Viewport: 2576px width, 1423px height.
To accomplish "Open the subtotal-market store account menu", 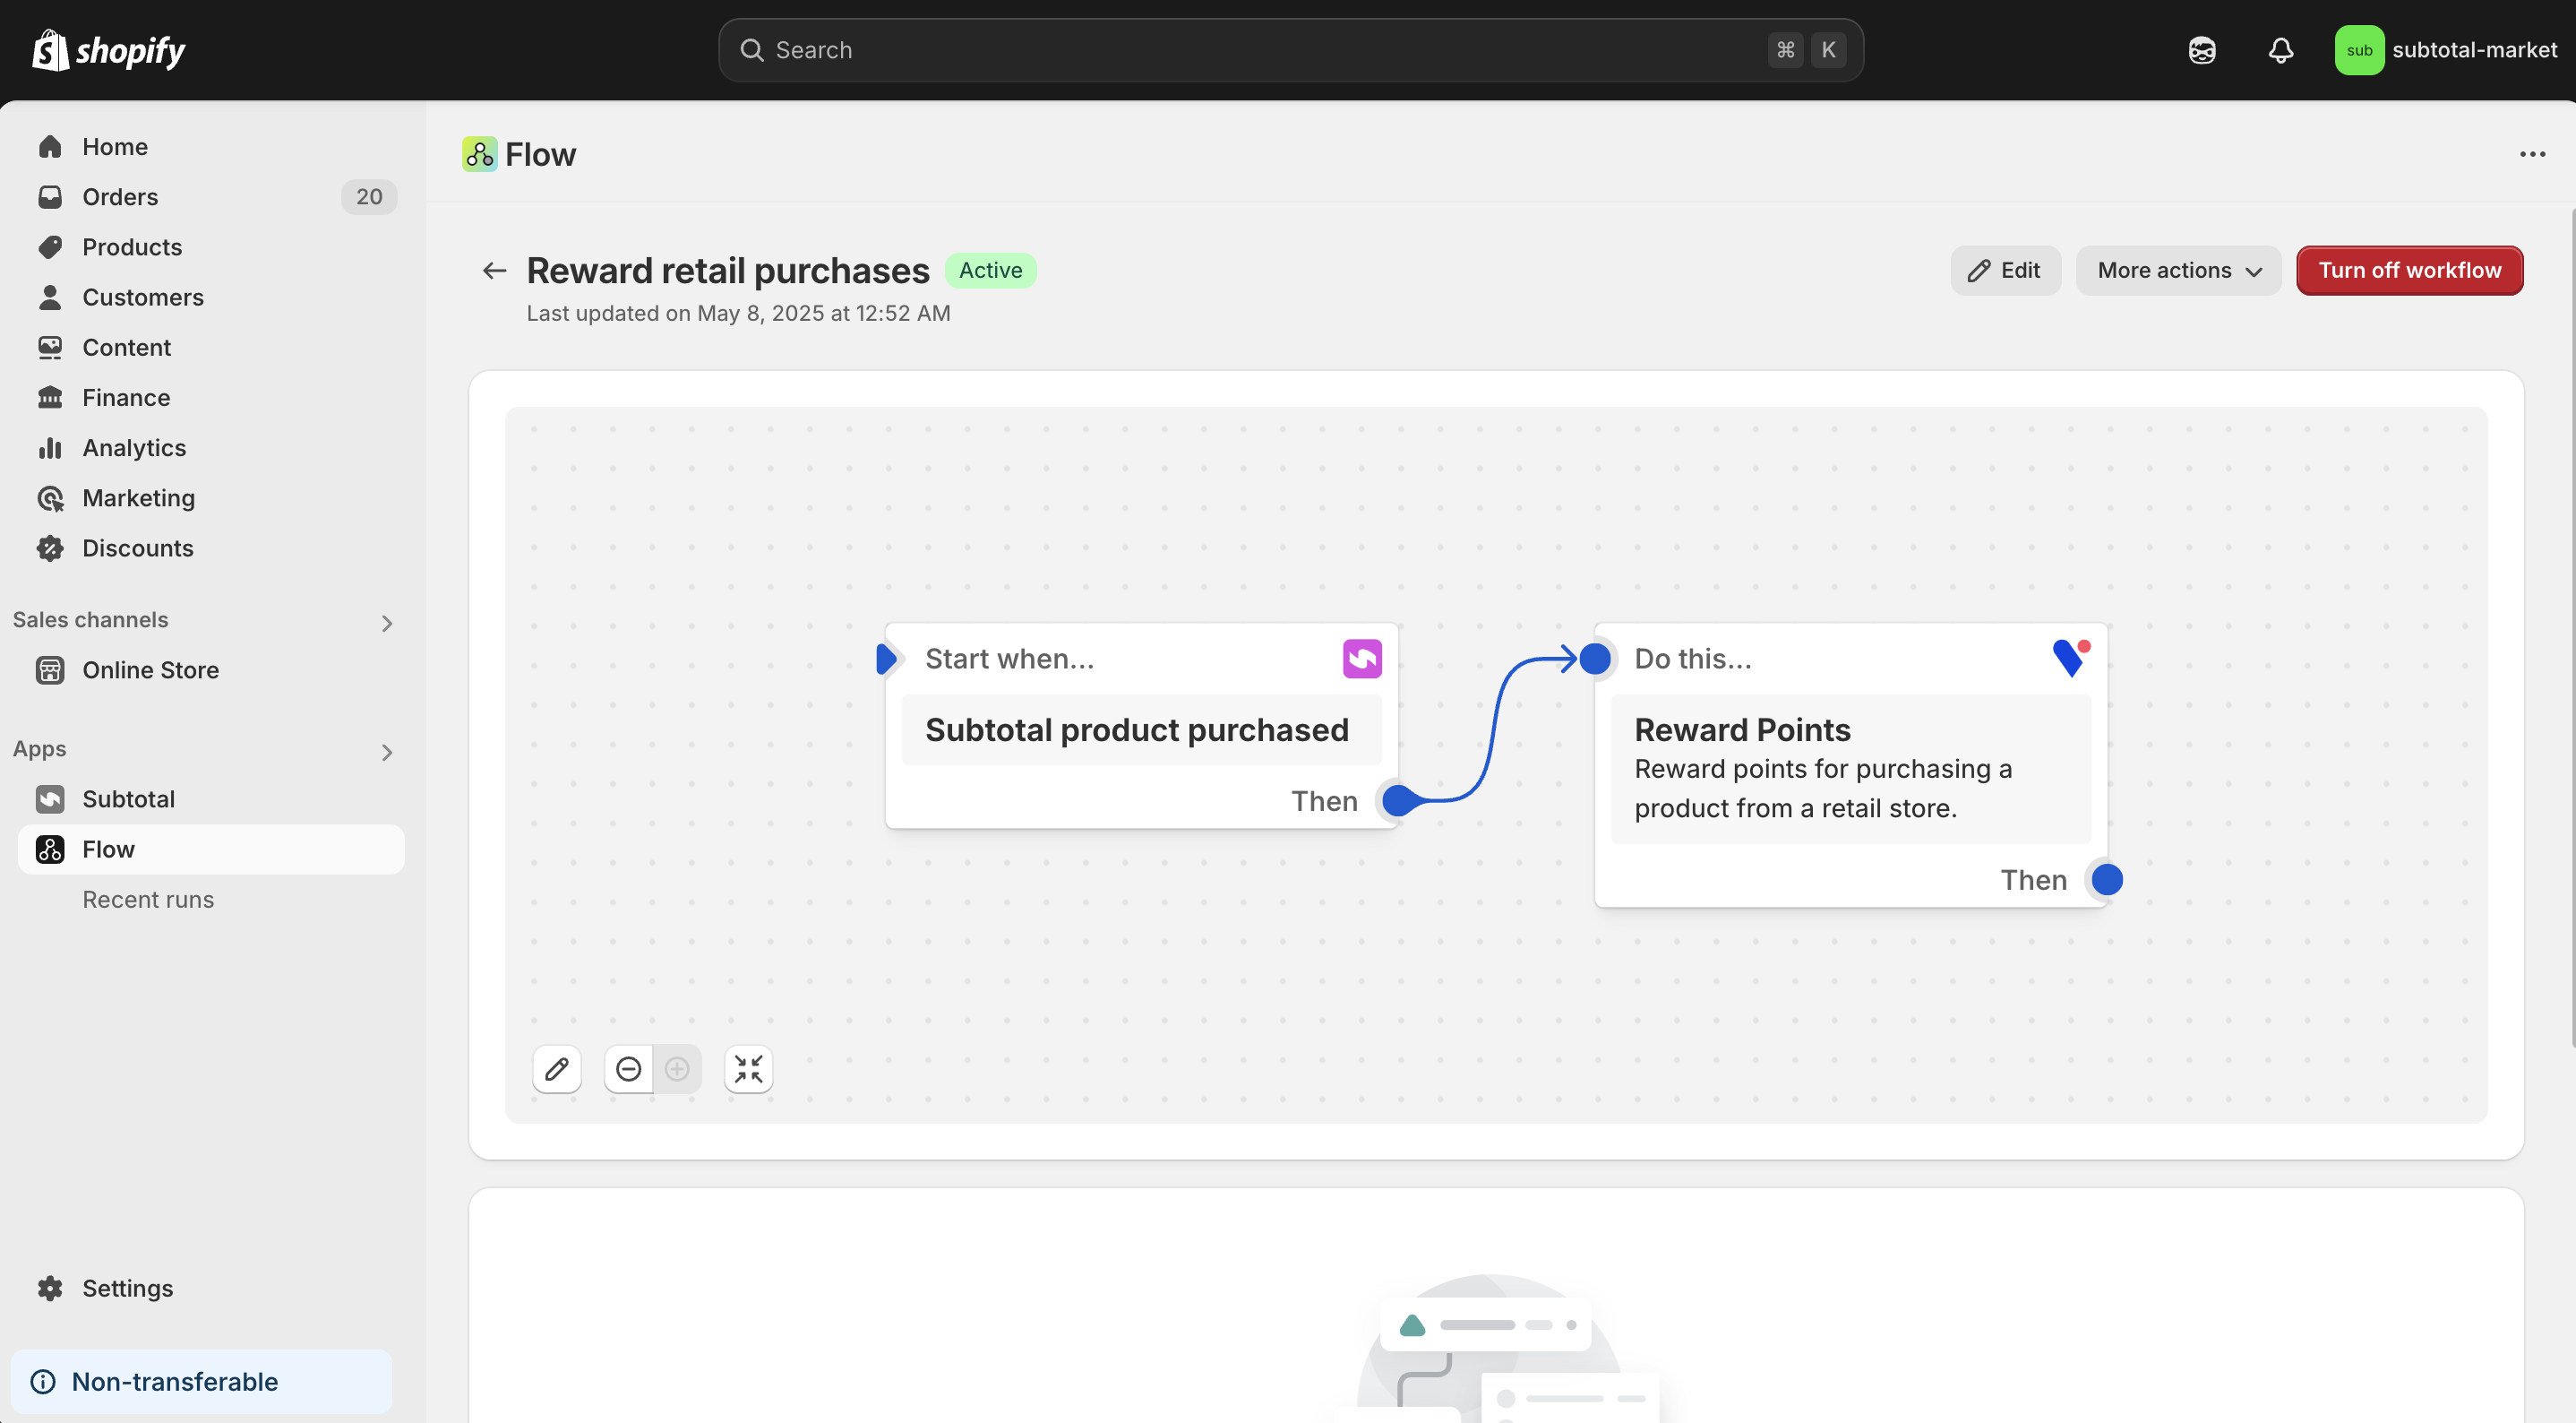I will pos(2445,50).
